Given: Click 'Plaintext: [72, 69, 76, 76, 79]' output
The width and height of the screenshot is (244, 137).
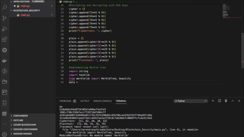Looking at the screenshot, I should point(83,124).
